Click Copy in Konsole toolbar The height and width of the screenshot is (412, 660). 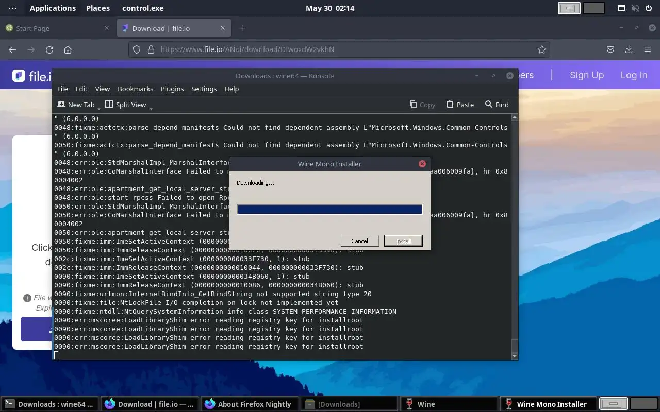[422, 105]
